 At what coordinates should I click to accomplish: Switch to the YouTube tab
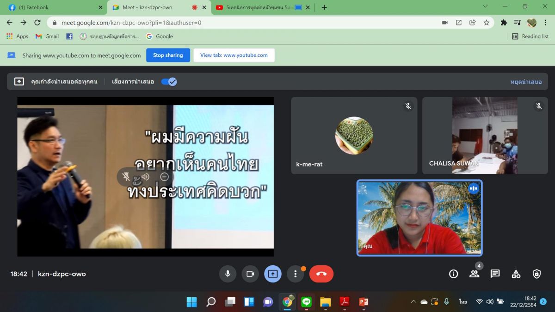[259, 7]
